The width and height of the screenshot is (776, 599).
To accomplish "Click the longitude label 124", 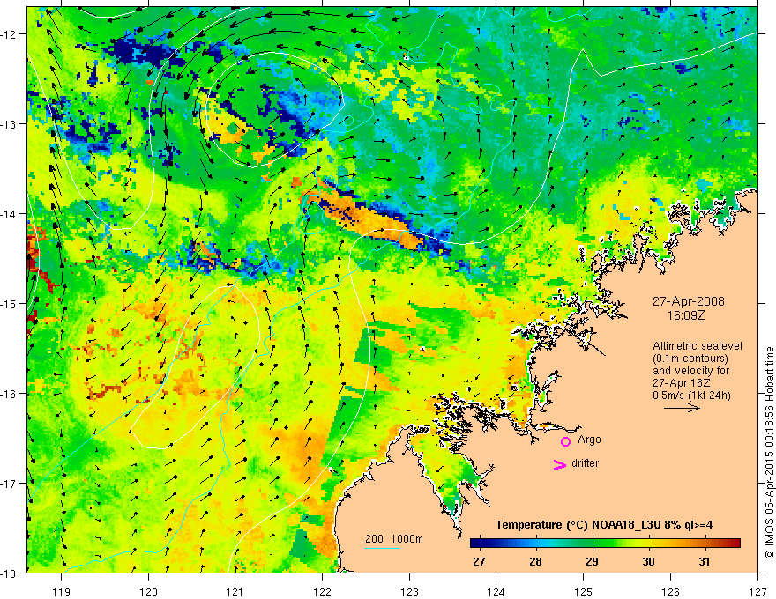I will click(496, 592).
